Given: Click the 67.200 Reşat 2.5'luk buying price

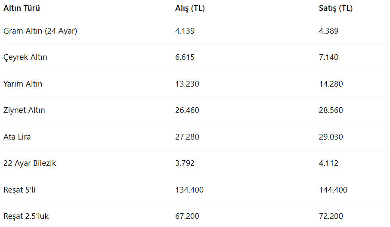Looking at the screenshot, I should pyautogui.click(x=187, y=216).
